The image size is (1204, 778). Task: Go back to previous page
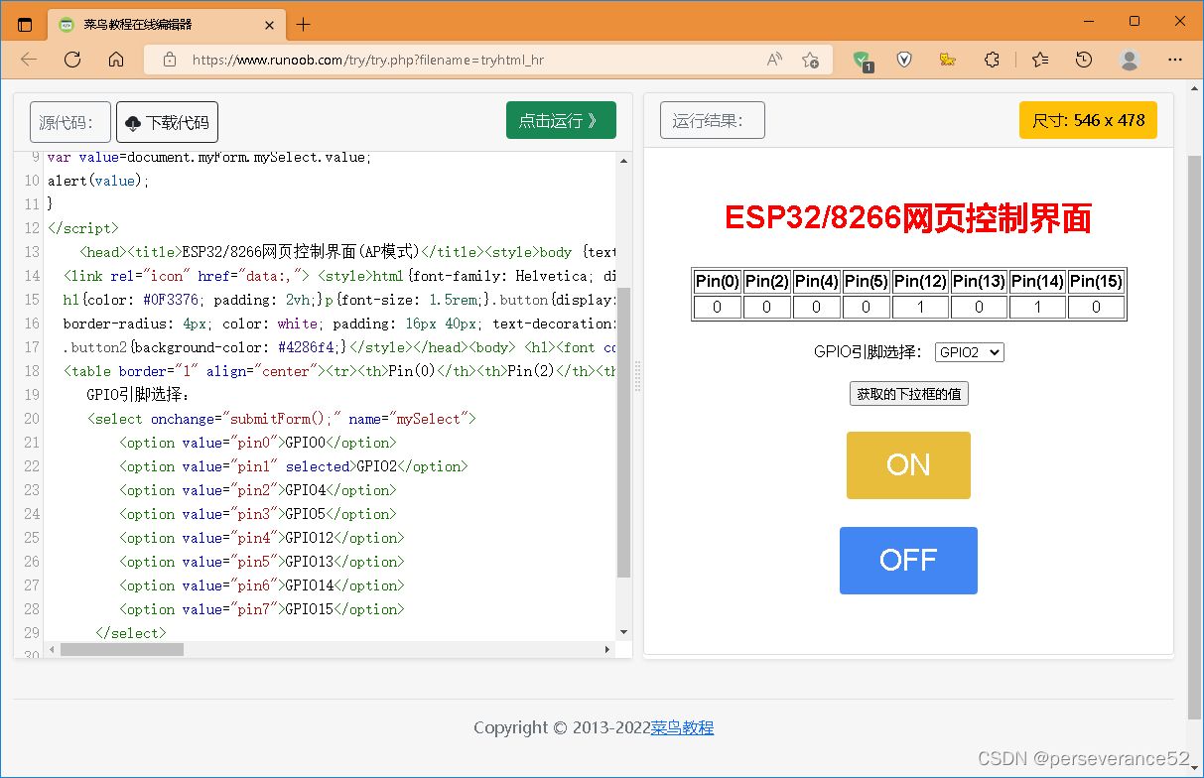(29, 60)
